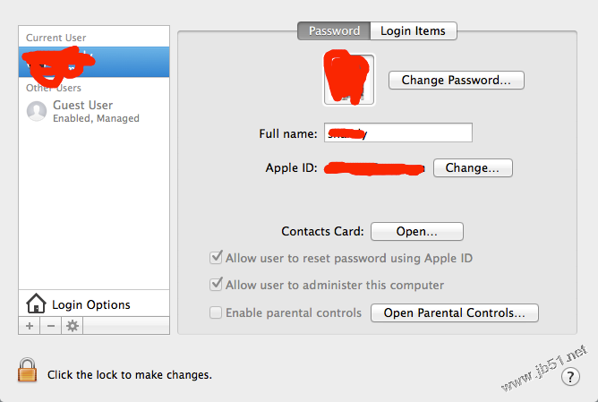The width and height of the screenshot is (598, 402).
Task: Click the Login Options house icon
Action: click(36, 304)
